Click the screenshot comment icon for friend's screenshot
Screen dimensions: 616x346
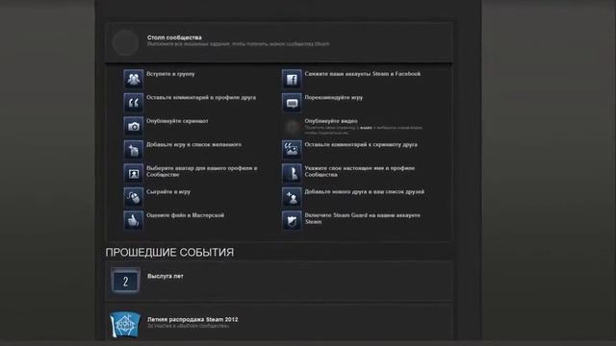tap(292, 150)
